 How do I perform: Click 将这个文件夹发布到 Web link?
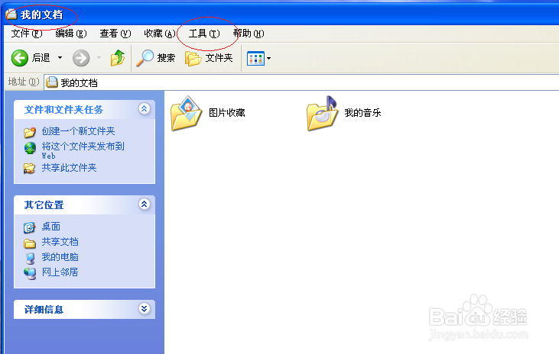[x=83, y=150]
